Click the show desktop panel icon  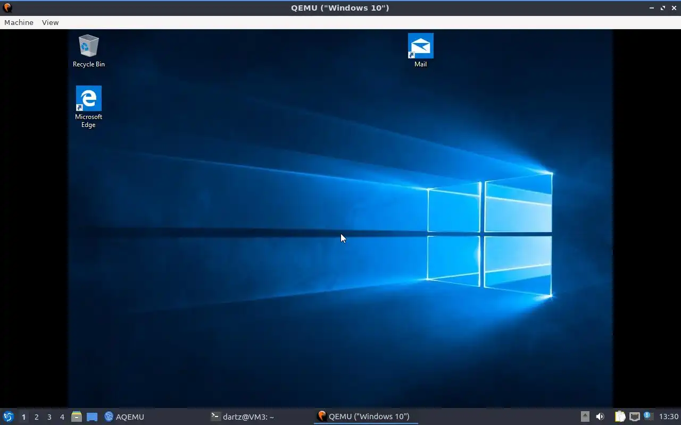pyautogui.click(x=92, y=417)
